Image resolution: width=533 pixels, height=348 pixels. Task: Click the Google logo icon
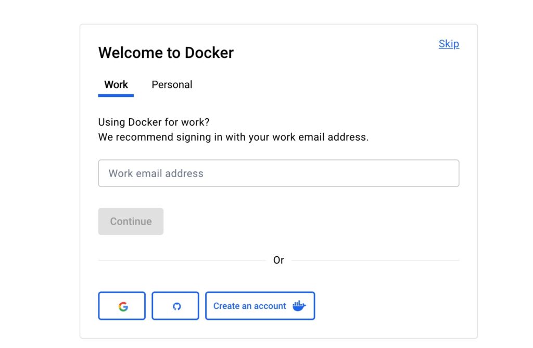[x=123, y=306]
